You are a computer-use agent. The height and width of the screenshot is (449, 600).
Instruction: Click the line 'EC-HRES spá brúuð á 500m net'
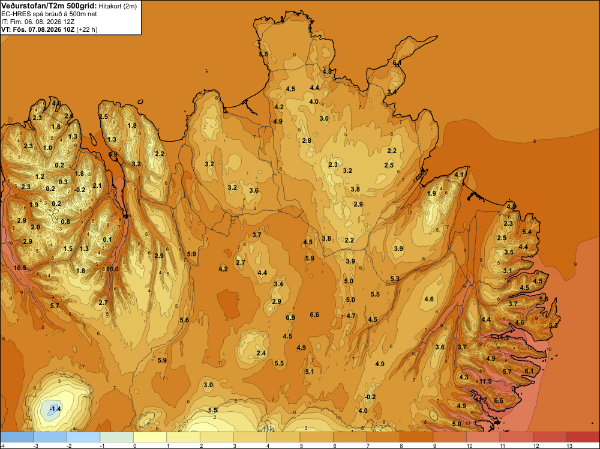click(x=49, y=14)
